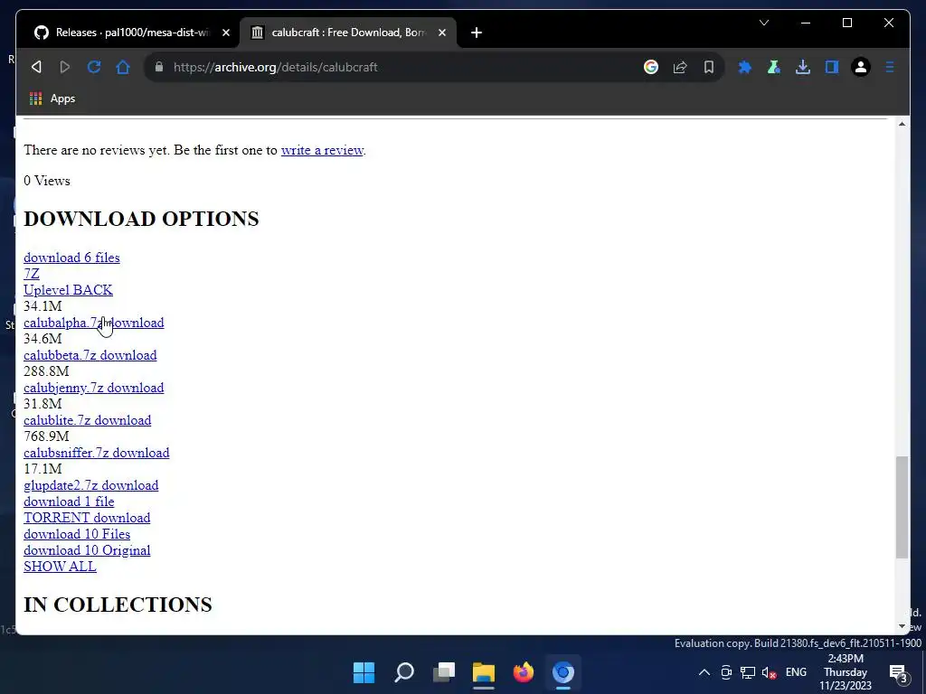Open the user profile avatar
The height and width of the screenshot is (694, 926).
[x=861, y=67]
